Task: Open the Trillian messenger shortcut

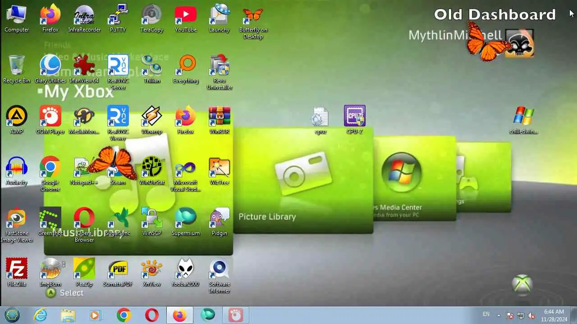Action: [x=152, y=69]
